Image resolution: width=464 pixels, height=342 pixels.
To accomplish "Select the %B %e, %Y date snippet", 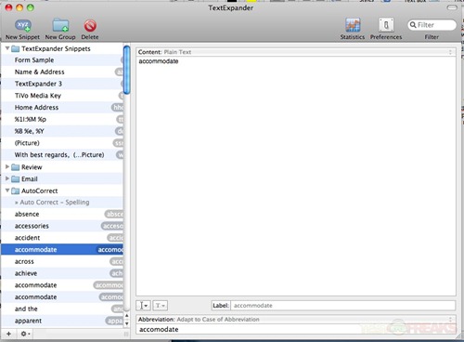I will (62, 131).
